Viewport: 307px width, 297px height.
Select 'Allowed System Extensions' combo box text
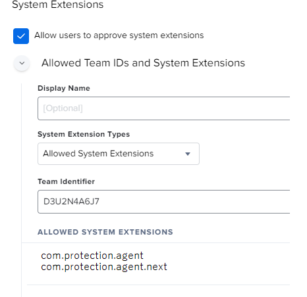98,154
